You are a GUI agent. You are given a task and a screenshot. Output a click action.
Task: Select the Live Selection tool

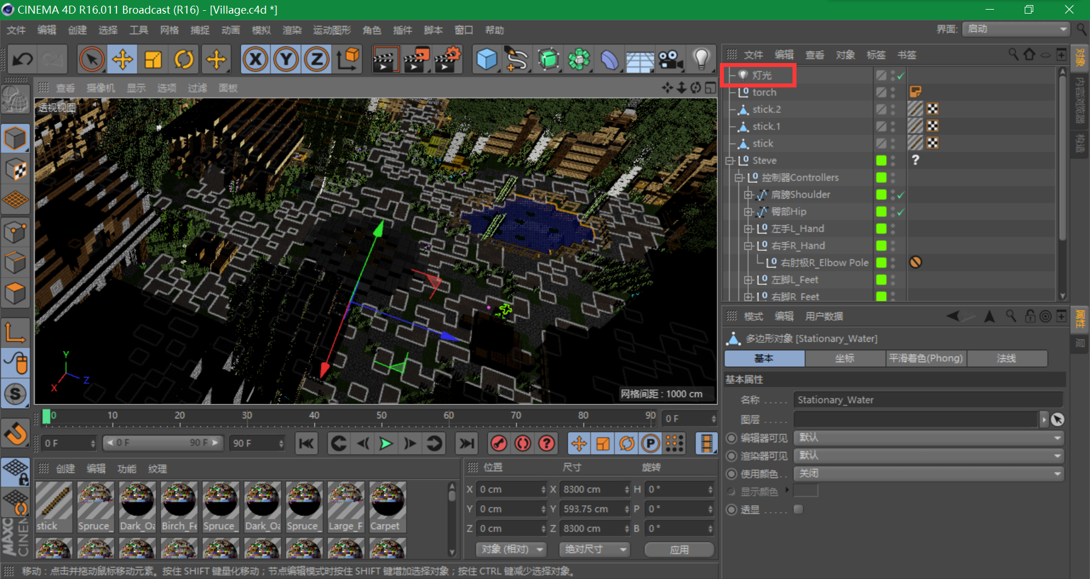coord(92,59)
